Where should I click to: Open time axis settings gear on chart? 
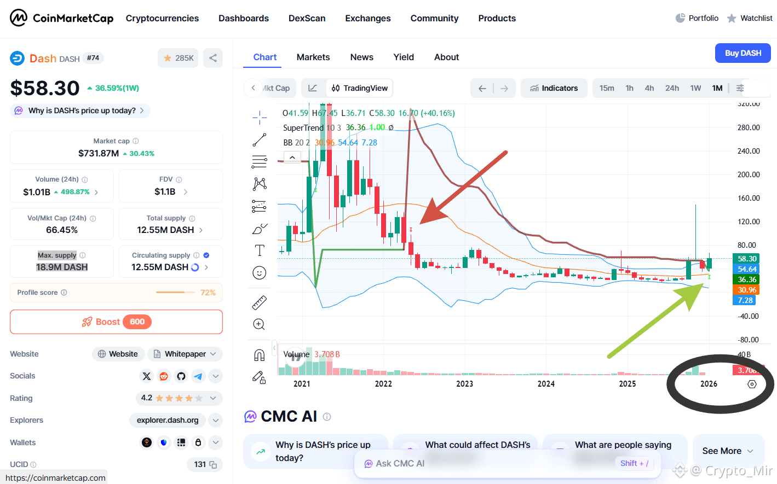click(752, 384)
